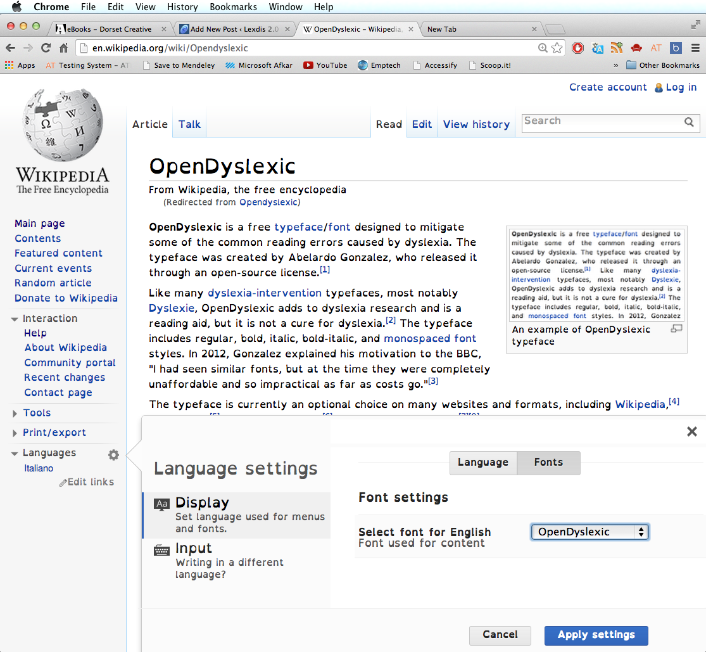Click the RSS feed extension icon
This screenshot has height=652, width=706.
[616, 48]
